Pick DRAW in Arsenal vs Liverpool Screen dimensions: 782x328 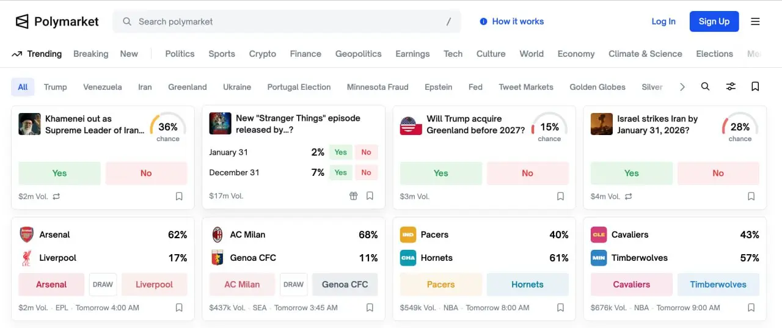click(103, 284)
